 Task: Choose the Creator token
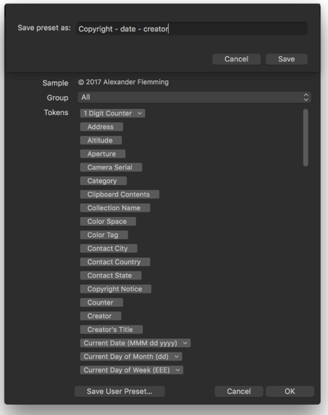[x=101, y=316]
